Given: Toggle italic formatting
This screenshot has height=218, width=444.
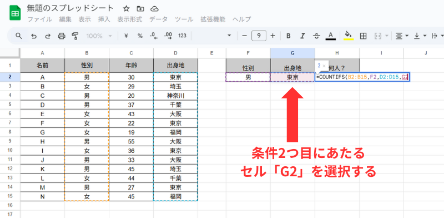Looking at the screenshot, I should click(x=302, y=36).
